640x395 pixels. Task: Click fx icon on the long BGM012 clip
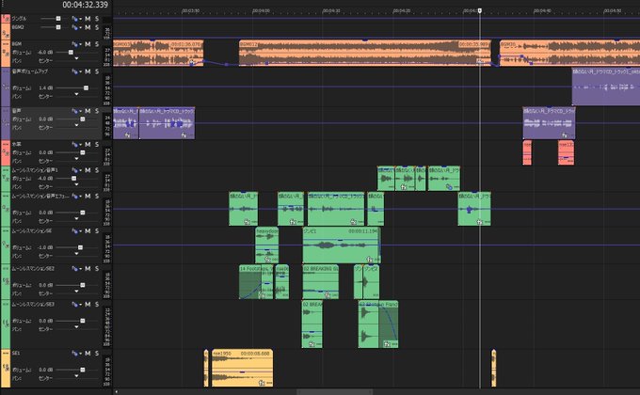[480, 62]
